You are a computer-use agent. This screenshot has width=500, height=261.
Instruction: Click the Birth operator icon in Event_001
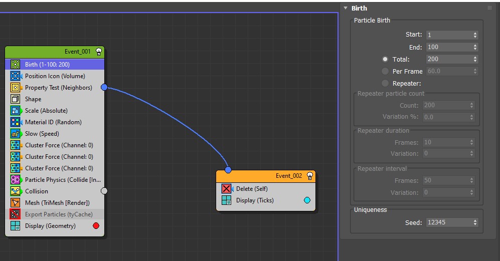tap(15, 65)
